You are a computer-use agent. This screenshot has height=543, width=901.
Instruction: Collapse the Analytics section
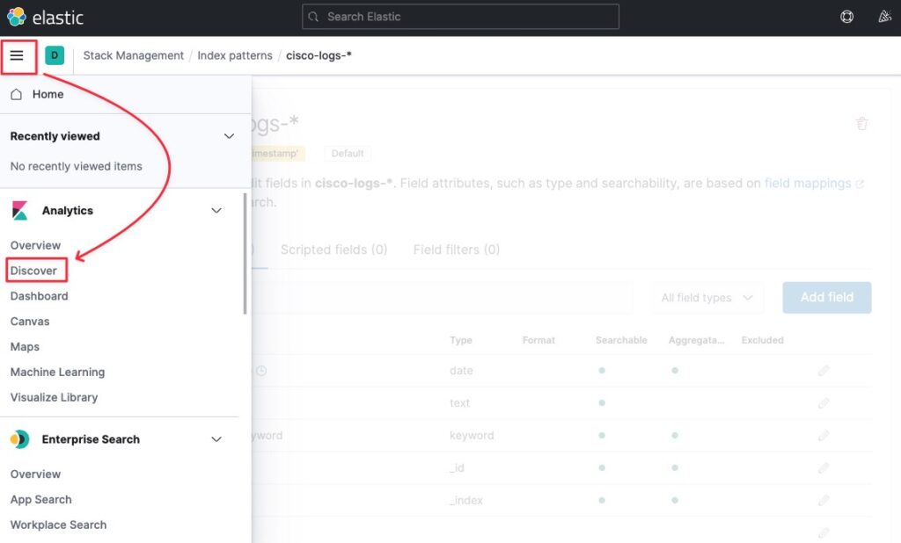click(216, 211)
